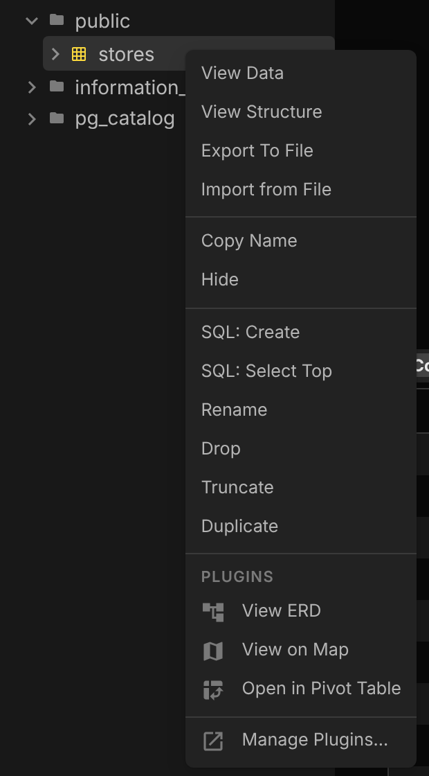429x776 pixels.
Task: Select the pg_catalog schema name
Action: pyautogui.click(x=125, y=119)
